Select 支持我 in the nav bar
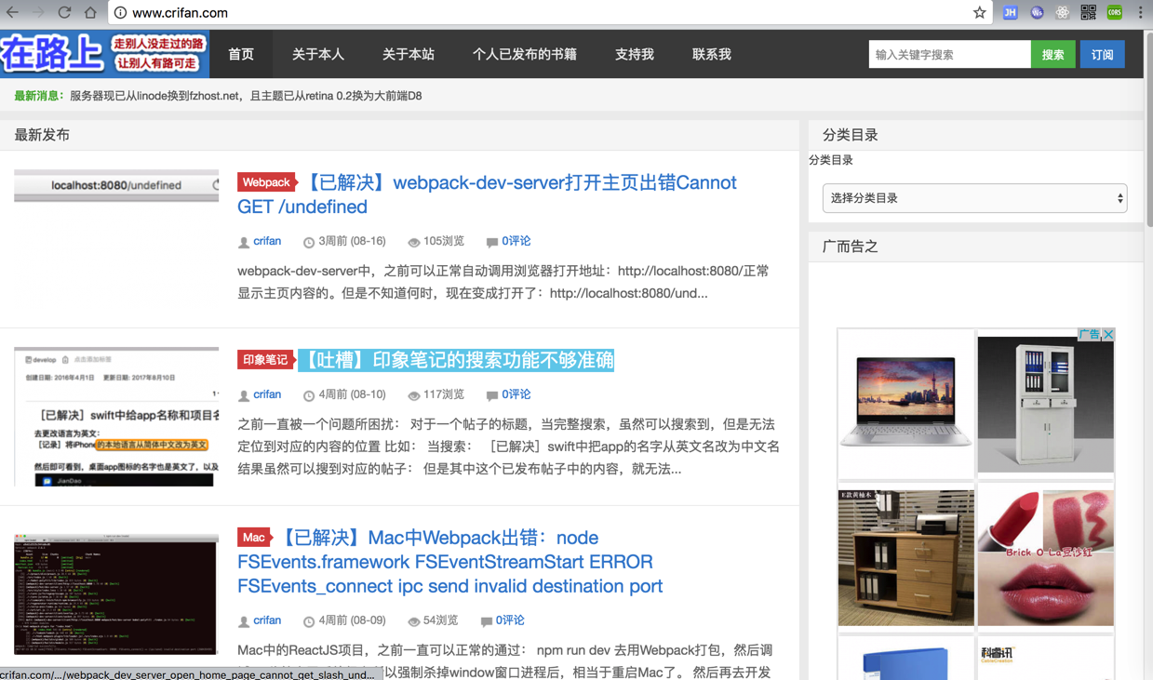Viewport: 1153px width, 680px height. 635,54
